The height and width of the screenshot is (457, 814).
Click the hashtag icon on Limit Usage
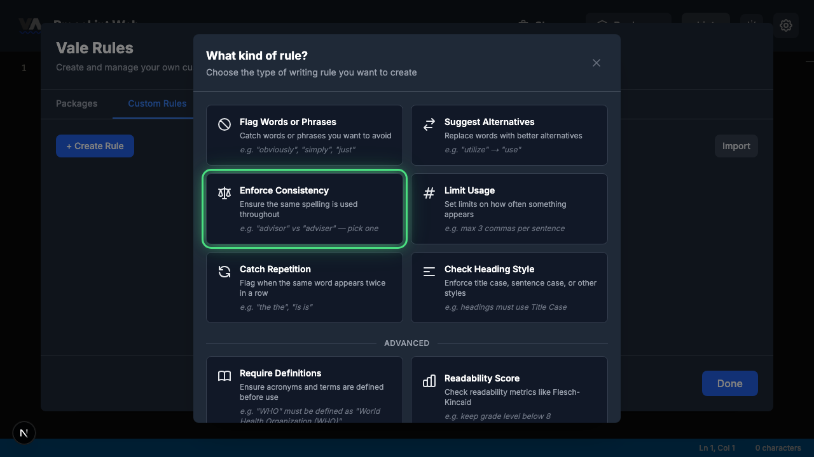point(429,192)
